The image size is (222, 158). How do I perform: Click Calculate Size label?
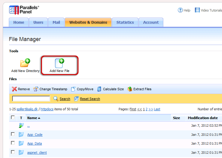point(113,89)
